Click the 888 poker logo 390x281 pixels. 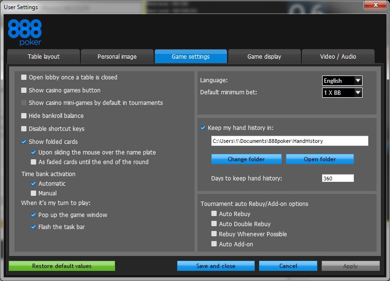tap(25, 33)
